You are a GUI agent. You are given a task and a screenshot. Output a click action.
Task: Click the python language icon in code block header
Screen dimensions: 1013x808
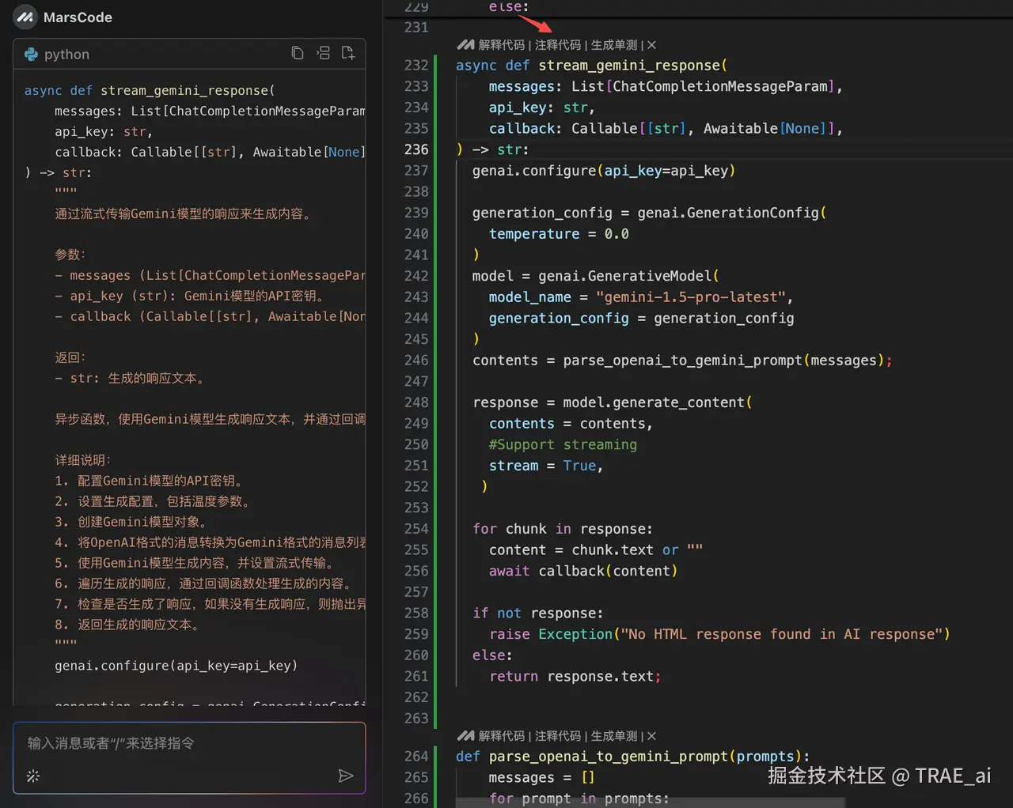coord(31,54)
